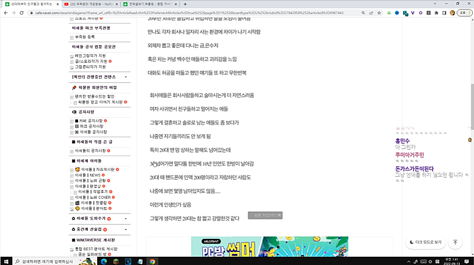Click the page vertical scrollbar thumb
The width and height of the screenshot is (474, 265).
472,106
